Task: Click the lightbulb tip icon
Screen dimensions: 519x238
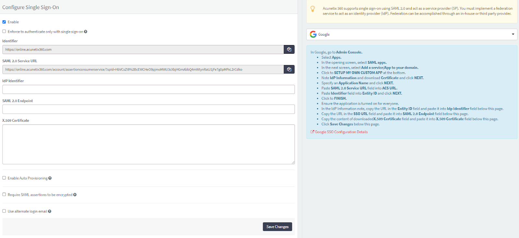Action: click(313, 9)
